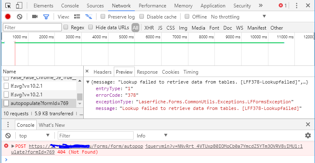Tick the Offline checkbox
This screenshot has height=163, width=315.
(187, 16)
